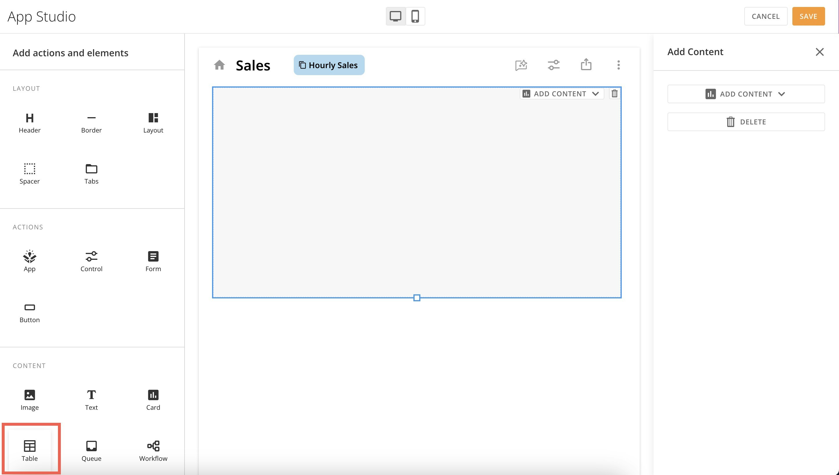The image size is (839, 475).
Task: Open the three-dot overflow menu
Action: [x=618, y=65]
